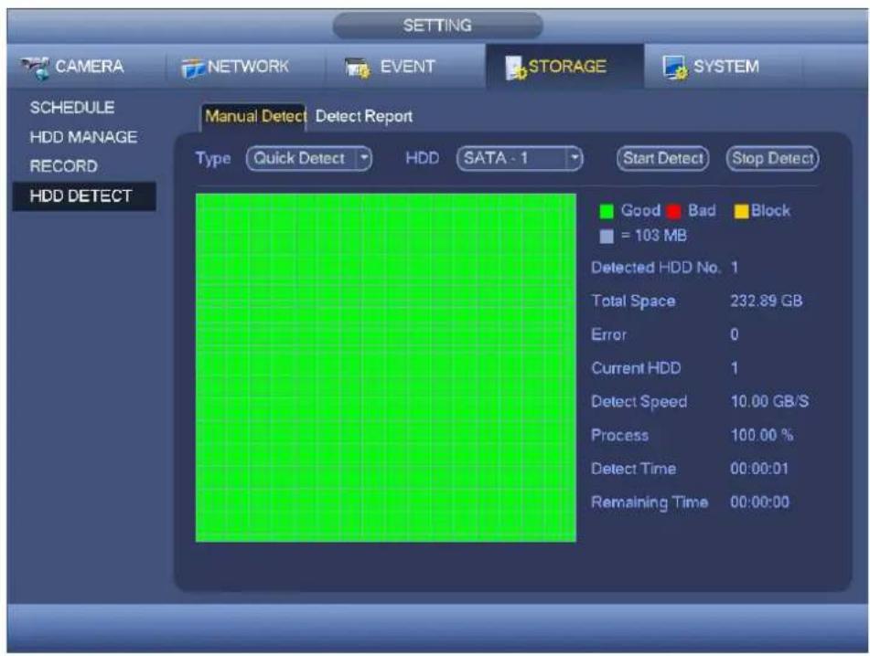Click the NETWORK tab icon
Viewport: 870px width, 656px height.
click(x=193, y=69)
